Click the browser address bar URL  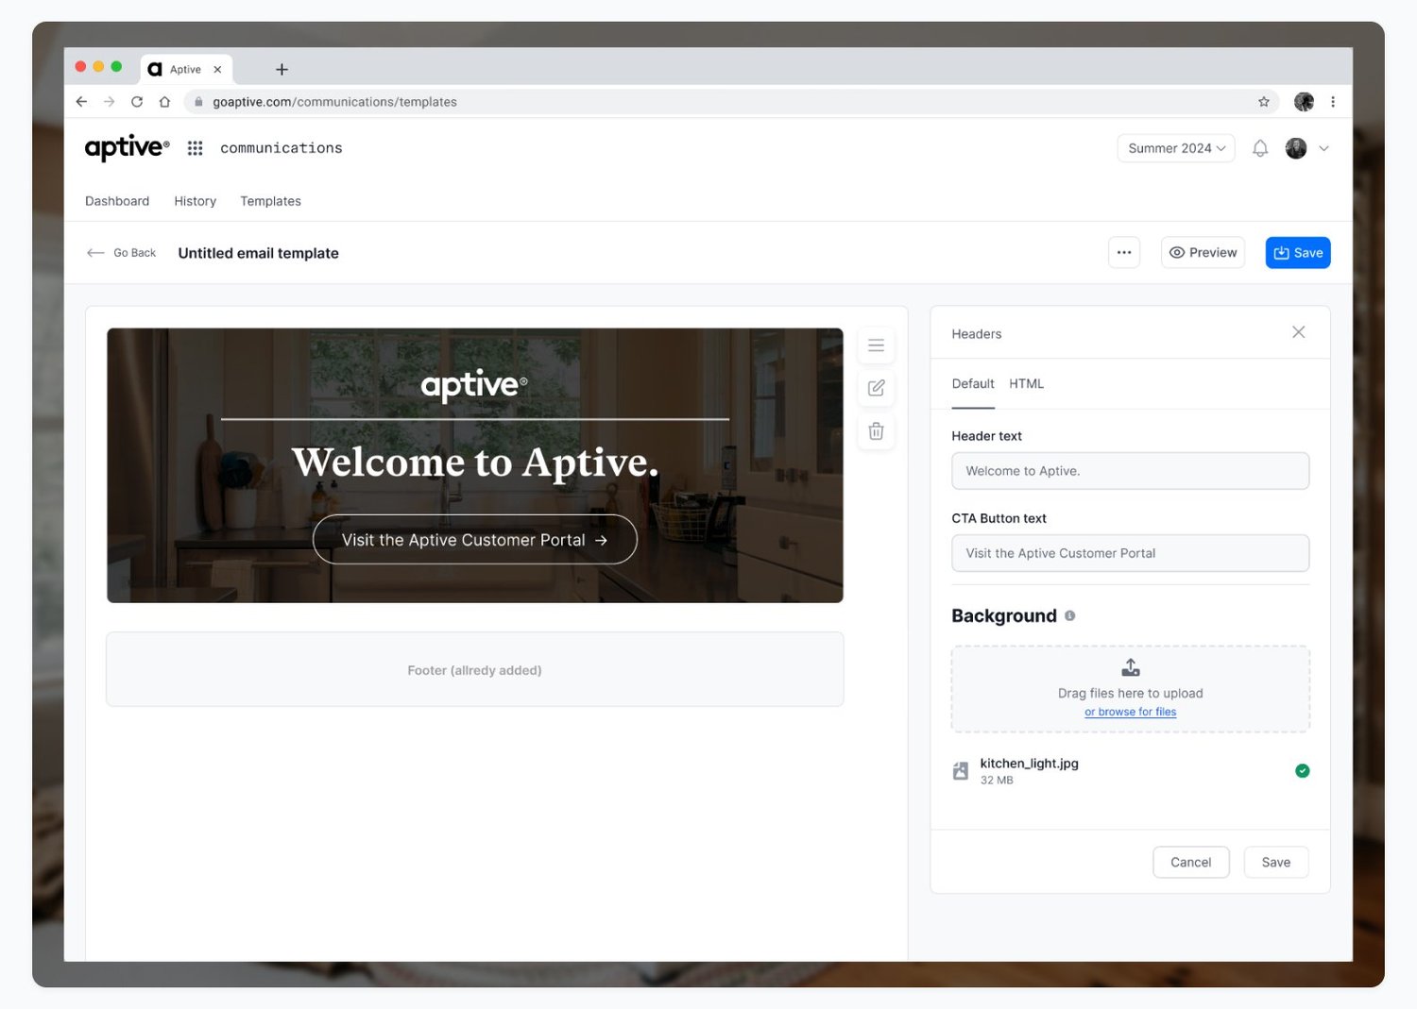click(x=334, y=102)
